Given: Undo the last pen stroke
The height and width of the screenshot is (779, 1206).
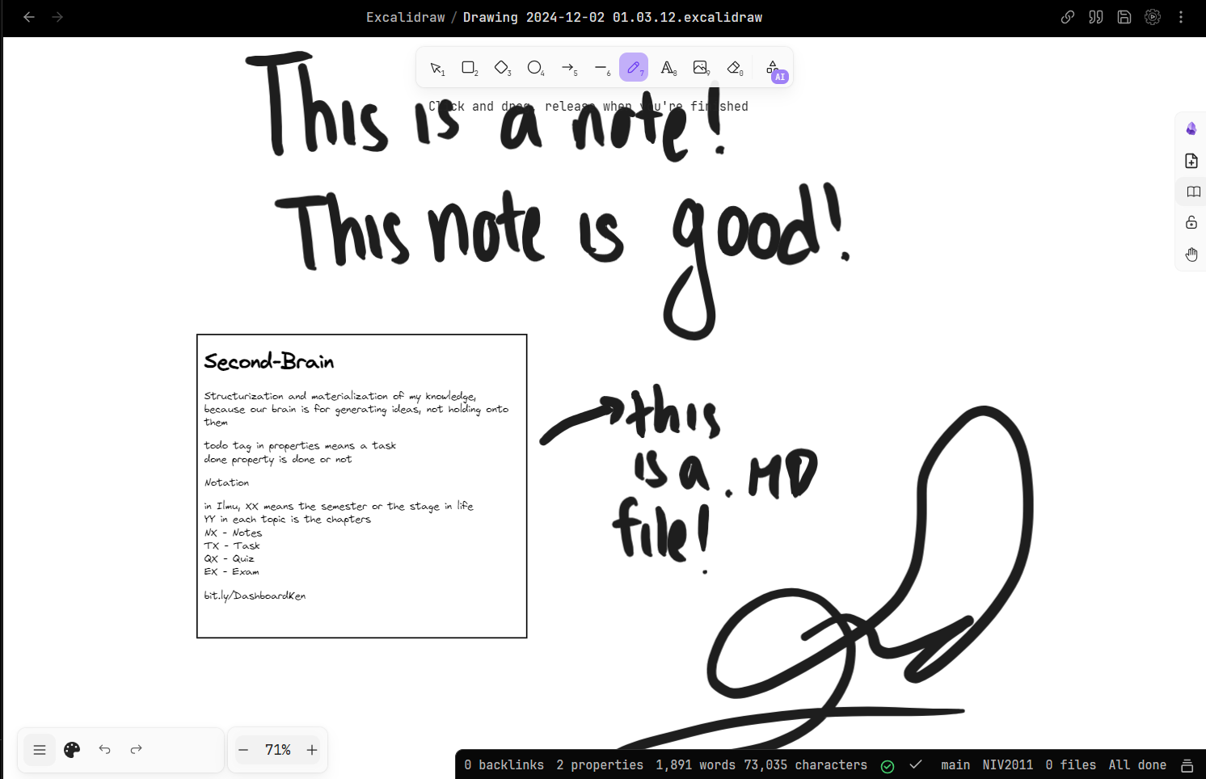Looking at the screenshot, I should [104, 749].
